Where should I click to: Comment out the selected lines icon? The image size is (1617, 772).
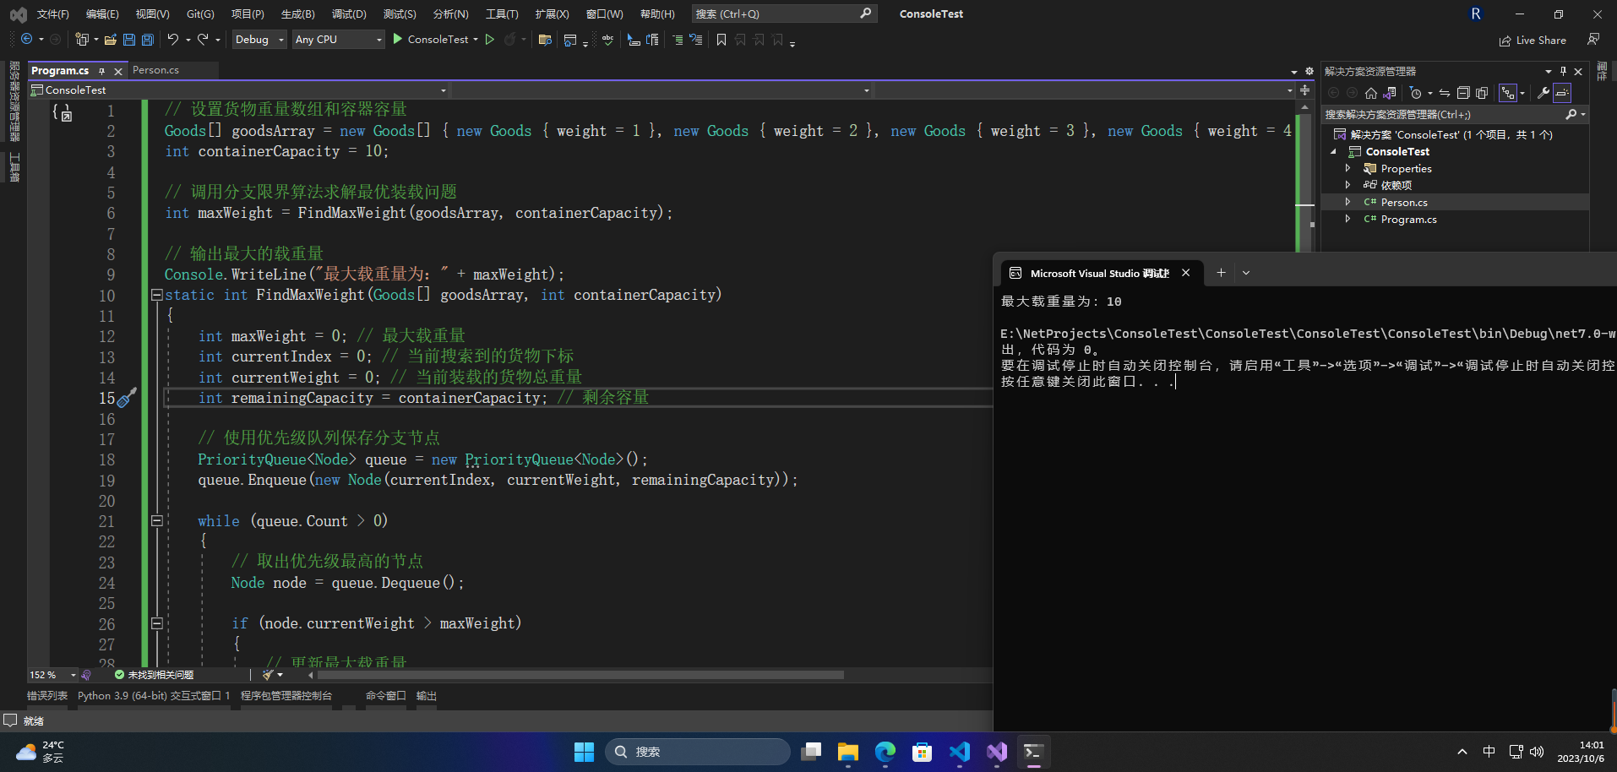click(x=678, y=40)
